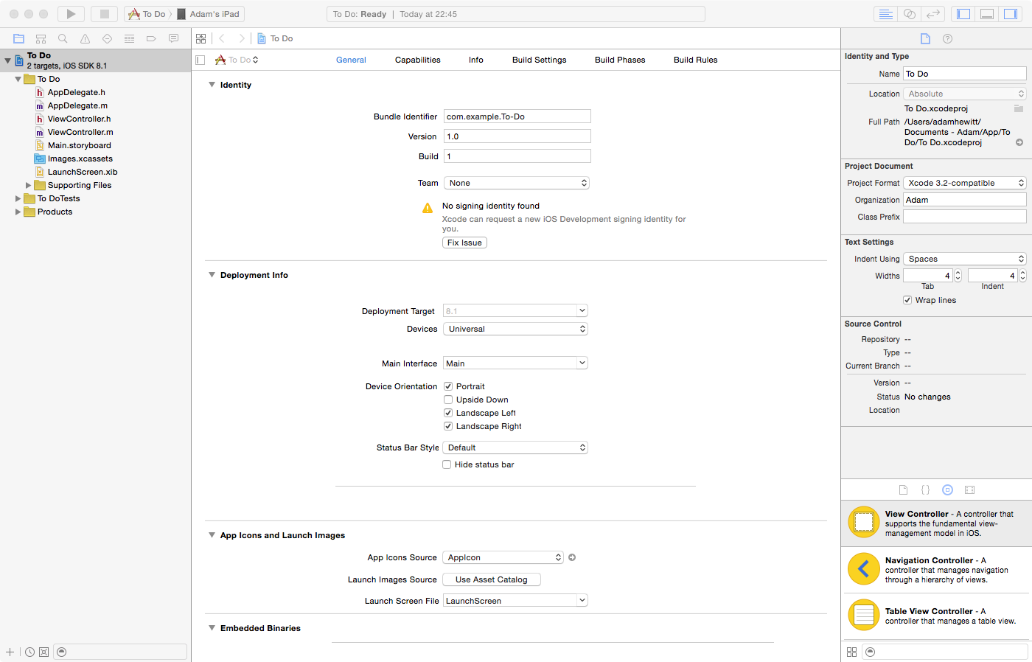1032x662 pixels.
Task: Show the Symbol navigator
Action: (x=41, y=38)
